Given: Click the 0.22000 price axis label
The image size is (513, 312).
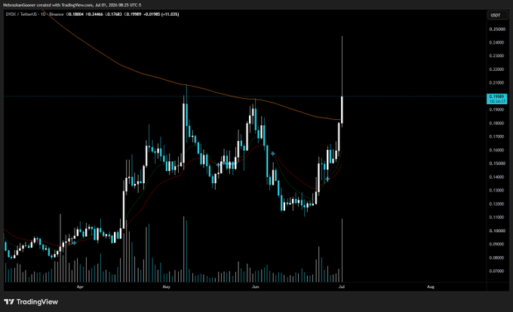Looking at the screenshot, I should click(496, 69).
